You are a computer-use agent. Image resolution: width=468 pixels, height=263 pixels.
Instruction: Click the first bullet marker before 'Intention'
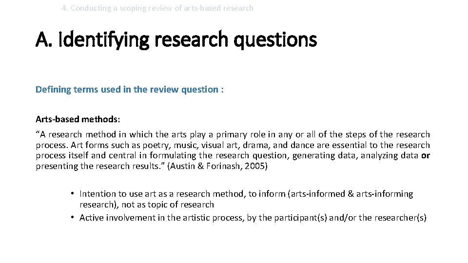pyautogui.click(x=71, y=194)
